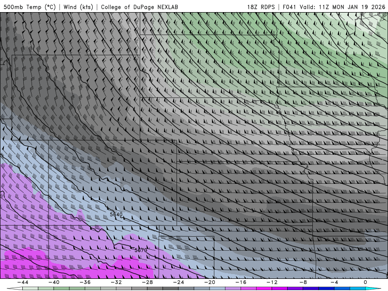Click the '500mb Temp (°C)' title text

tap(30, 7)
